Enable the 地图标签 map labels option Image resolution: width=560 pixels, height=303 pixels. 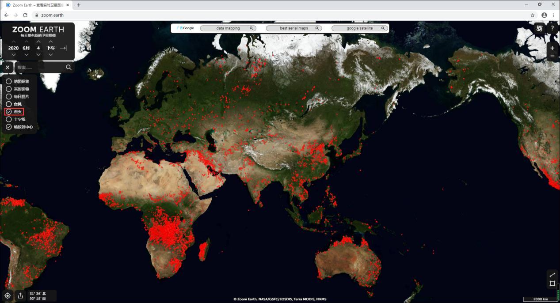point(17,81)
